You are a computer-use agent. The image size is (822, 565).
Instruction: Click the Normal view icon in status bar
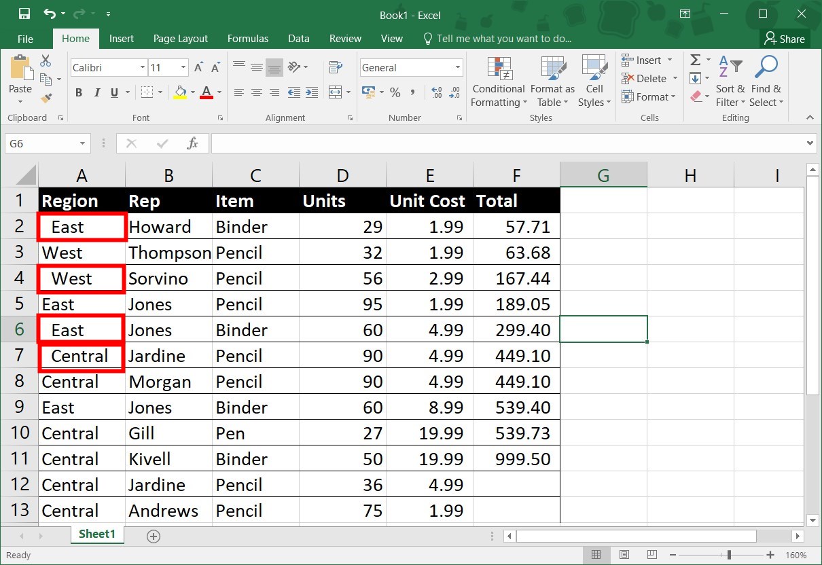point(596,555)
